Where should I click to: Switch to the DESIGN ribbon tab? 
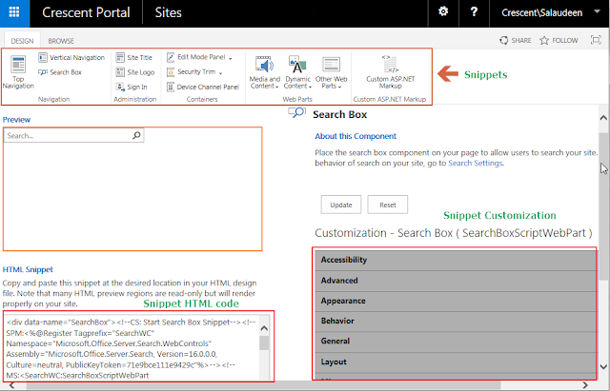(x=22, y=41)
